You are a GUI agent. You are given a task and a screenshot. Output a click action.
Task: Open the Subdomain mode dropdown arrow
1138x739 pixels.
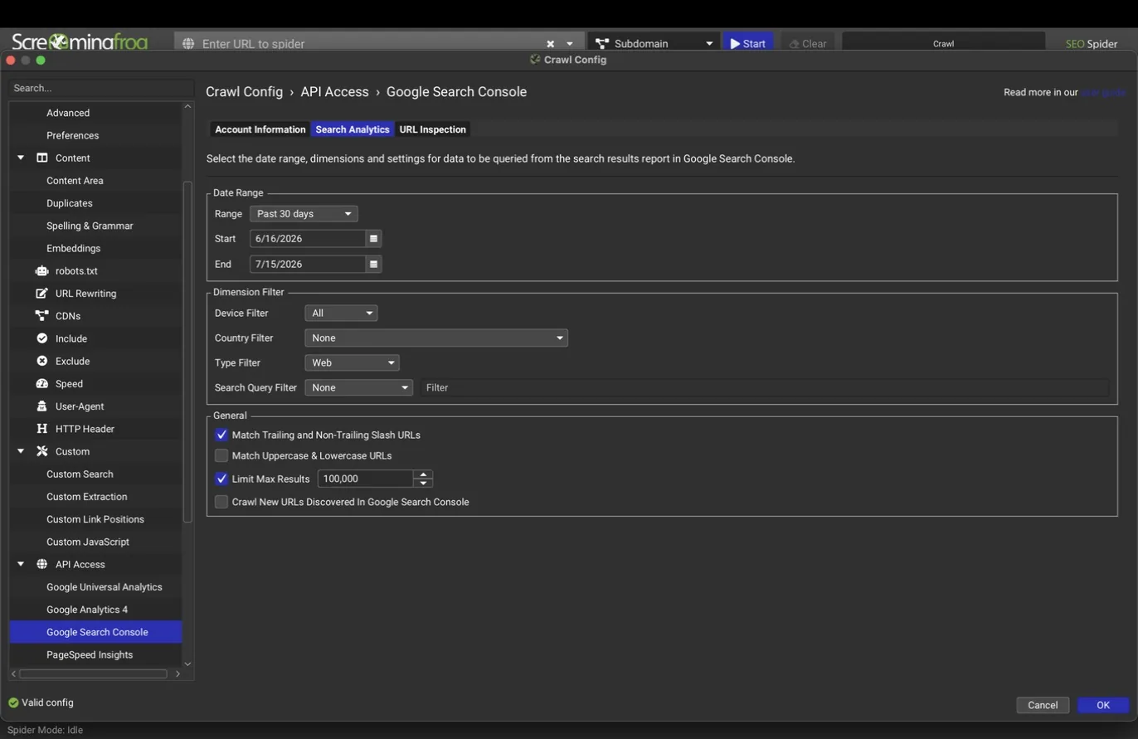pos(709,43)
